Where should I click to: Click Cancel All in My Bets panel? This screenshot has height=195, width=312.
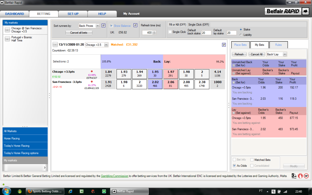(257, 54)
